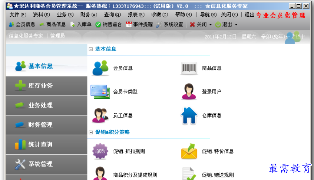Open 员工信息 staff icon

click(100, 115)
